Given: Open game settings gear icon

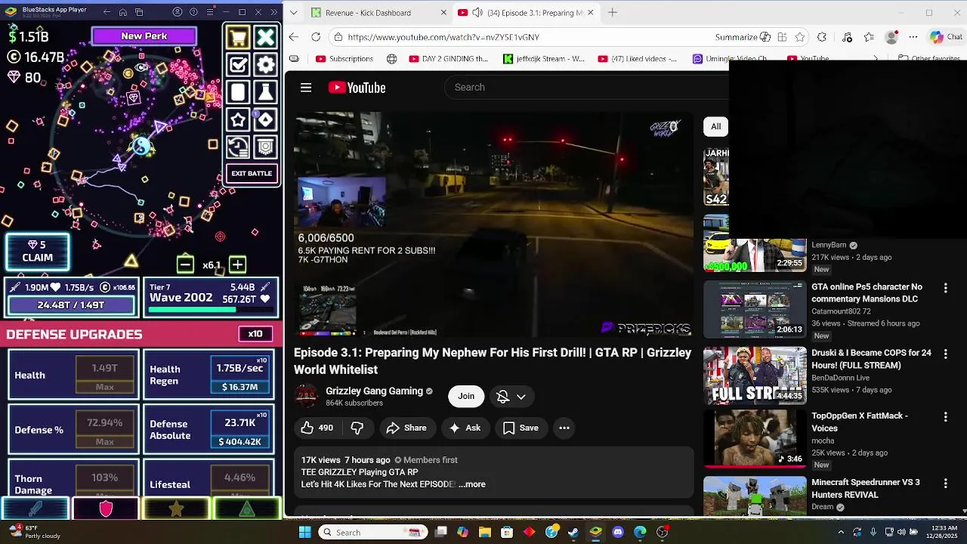Looking at the screenshot, I should coord(266,65).
